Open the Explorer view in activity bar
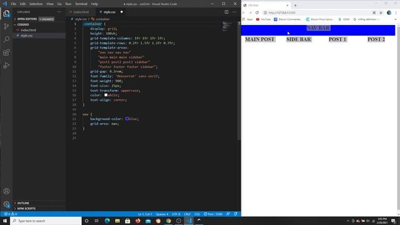Image resolution: width=400 pixels, height=225 pixels. (x=6, y=13)
